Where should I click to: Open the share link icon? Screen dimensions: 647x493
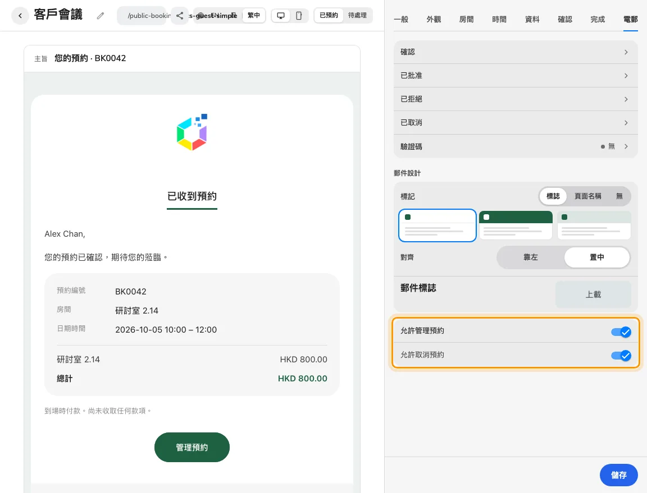click(x=180, y=16)
